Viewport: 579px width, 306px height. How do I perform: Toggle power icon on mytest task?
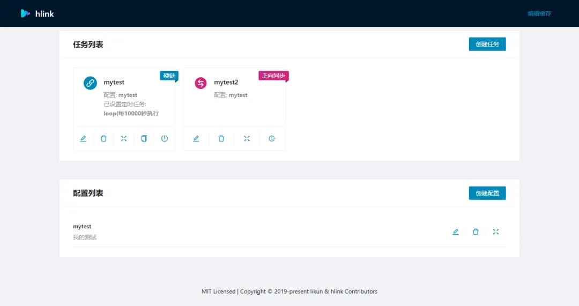(165, 138)
